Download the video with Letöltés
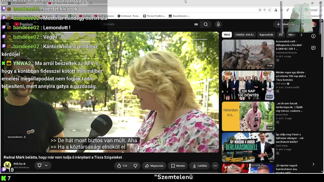Screen dimensions: 324x182 tap(200, 166)
